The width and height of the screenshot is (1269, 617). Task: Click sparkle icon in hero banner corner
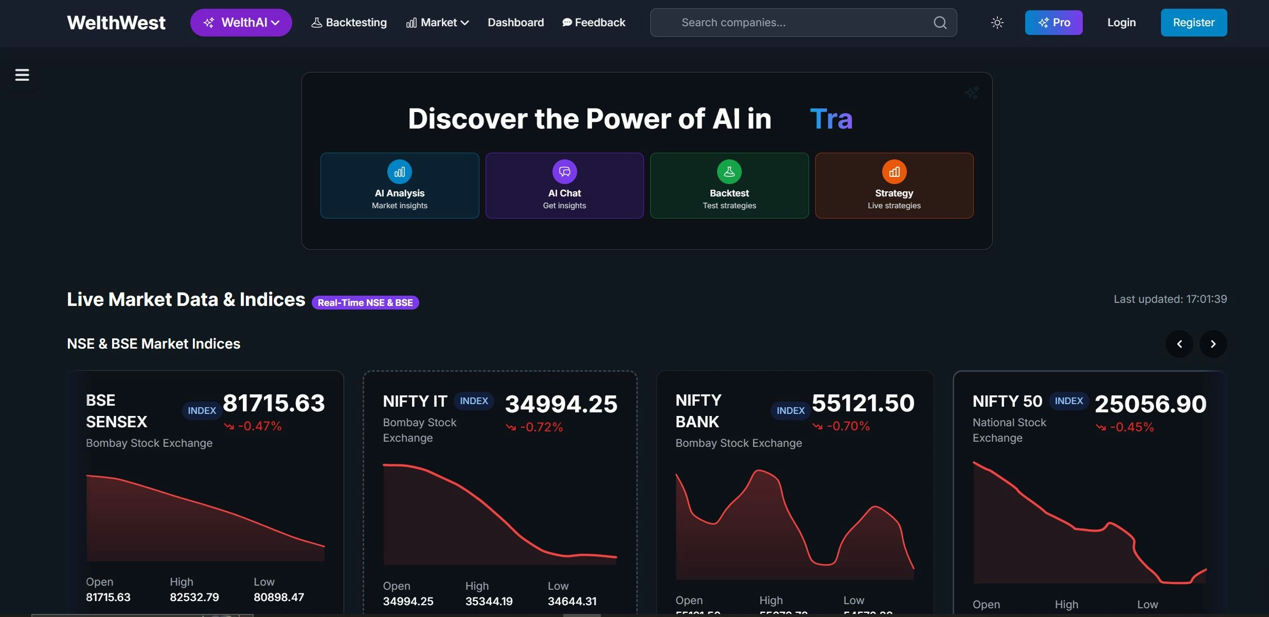972,93
